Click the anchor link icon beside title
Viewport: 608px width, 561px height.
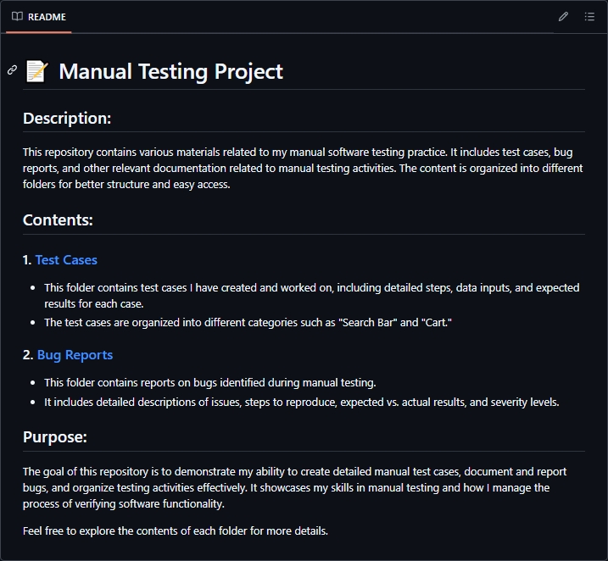(12, 70)
